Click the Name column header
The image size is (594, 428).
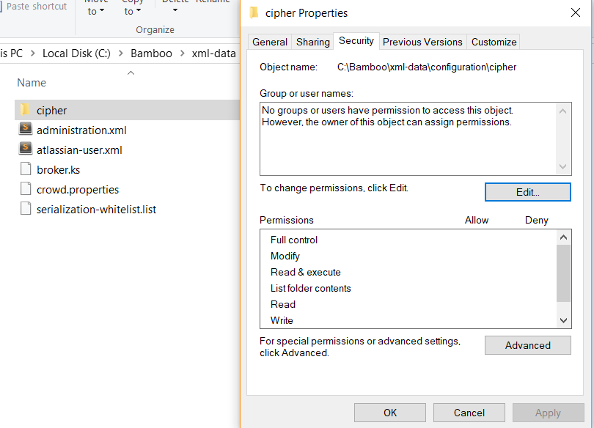[x=32, y=83]
